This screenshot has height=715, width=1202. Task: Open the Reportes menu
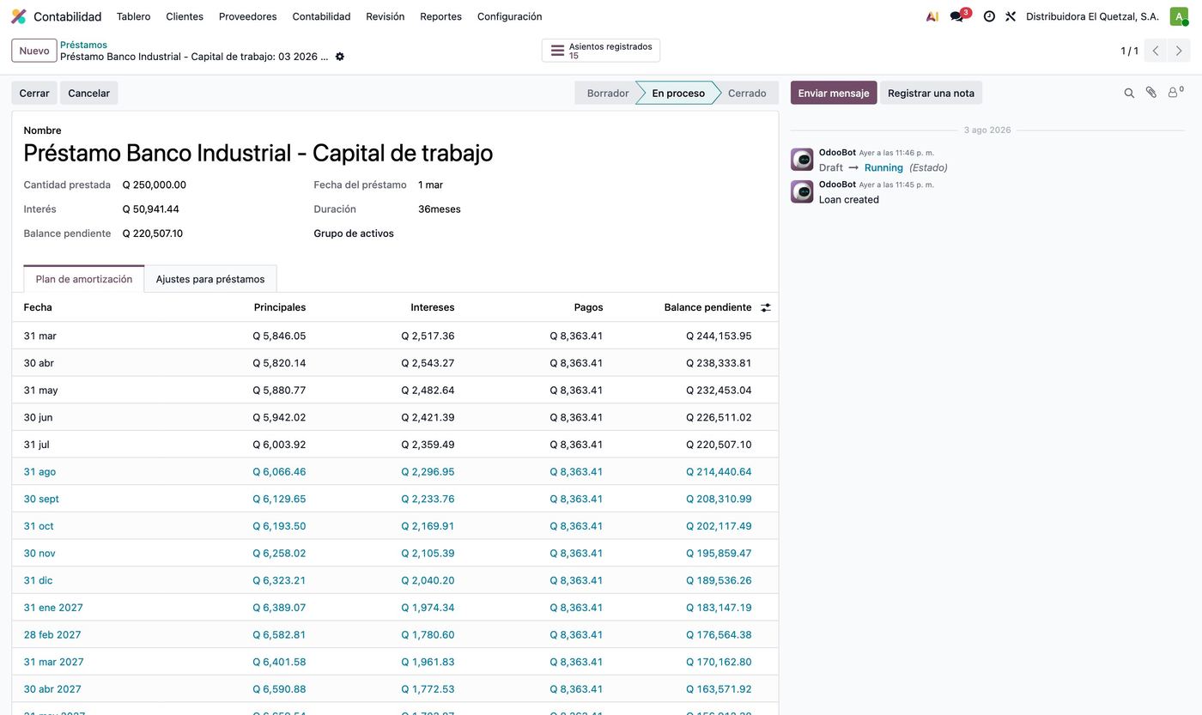[x=440, y=16]
